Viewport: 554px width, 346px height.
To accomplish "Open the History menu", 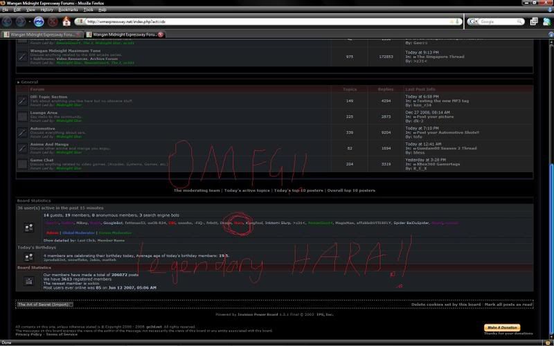I will click(46, 10).
